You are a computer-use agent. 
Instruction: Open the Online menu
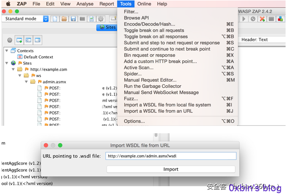(x=144, y=4)
